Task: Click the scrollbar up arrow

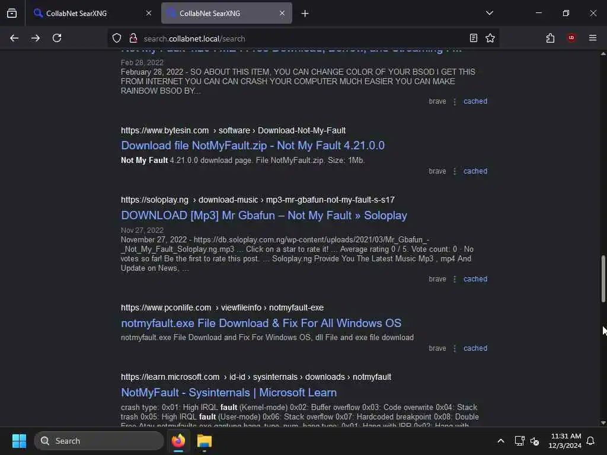Action: (x=603, y=54)
